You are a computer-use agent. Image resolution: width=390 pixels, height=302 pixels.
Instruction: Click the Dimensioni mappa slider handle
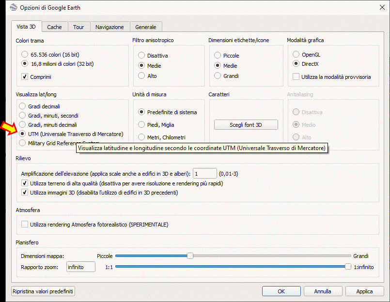pos(190,256)
